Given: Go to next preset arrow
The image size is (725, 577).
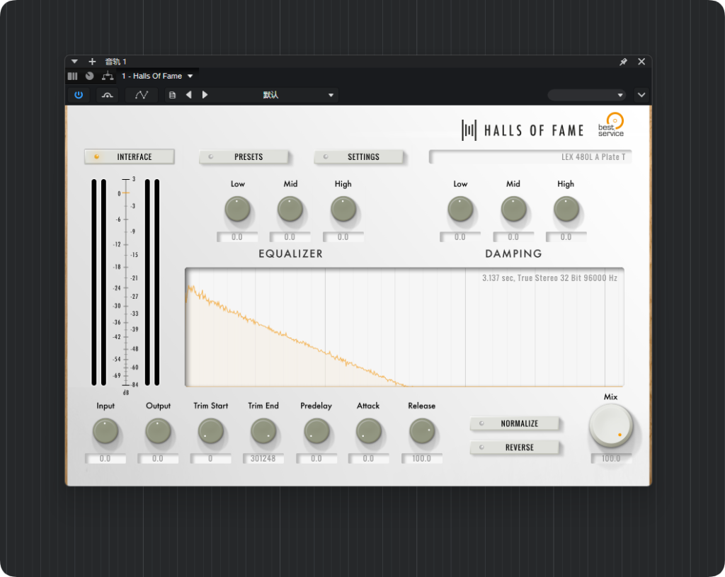Looking at the screenshot, I should click(x=205, y=95).
